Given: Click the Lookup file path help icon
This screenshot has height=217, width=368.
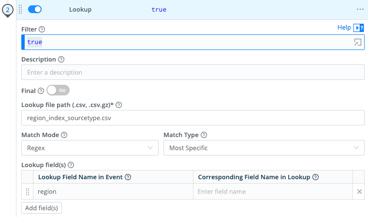Looking at the screenshot, I should (x=118, y=105).
